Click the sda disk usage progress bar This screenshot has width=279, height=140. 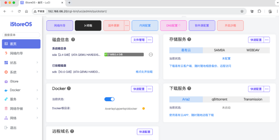(124, 54)
